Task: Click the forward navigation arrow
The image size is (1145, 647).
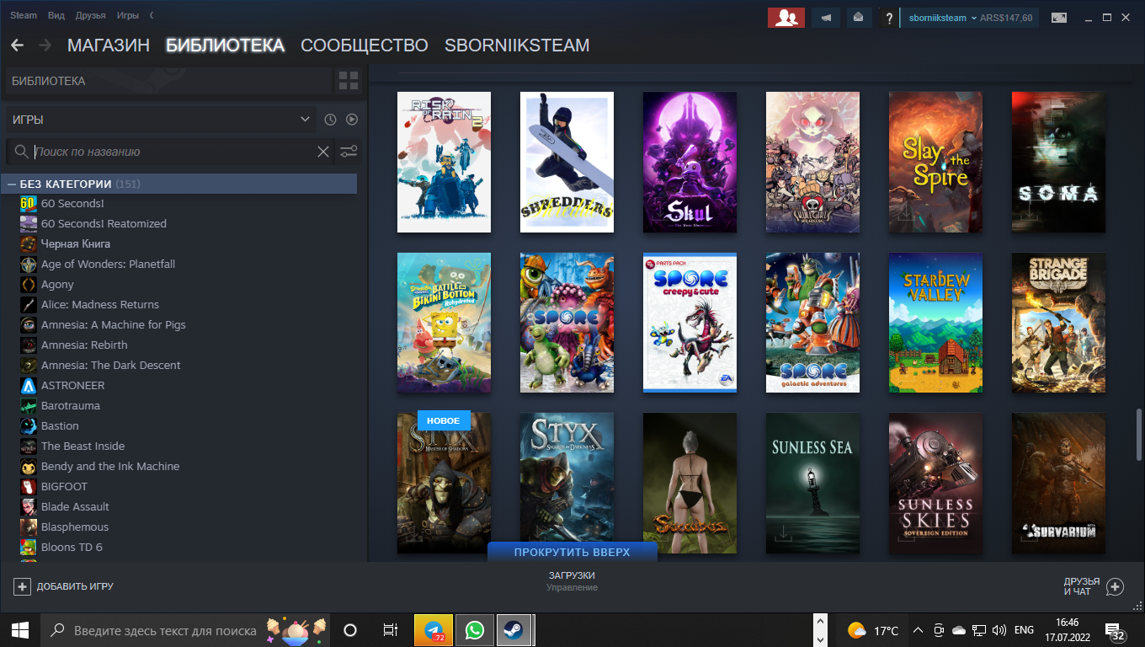Action: tap(45, 45)
